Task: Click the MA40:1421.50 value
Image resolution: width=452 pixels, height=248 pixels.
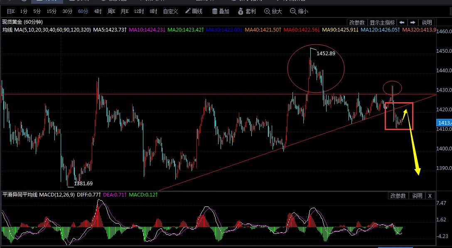Action: click(263, 30)
